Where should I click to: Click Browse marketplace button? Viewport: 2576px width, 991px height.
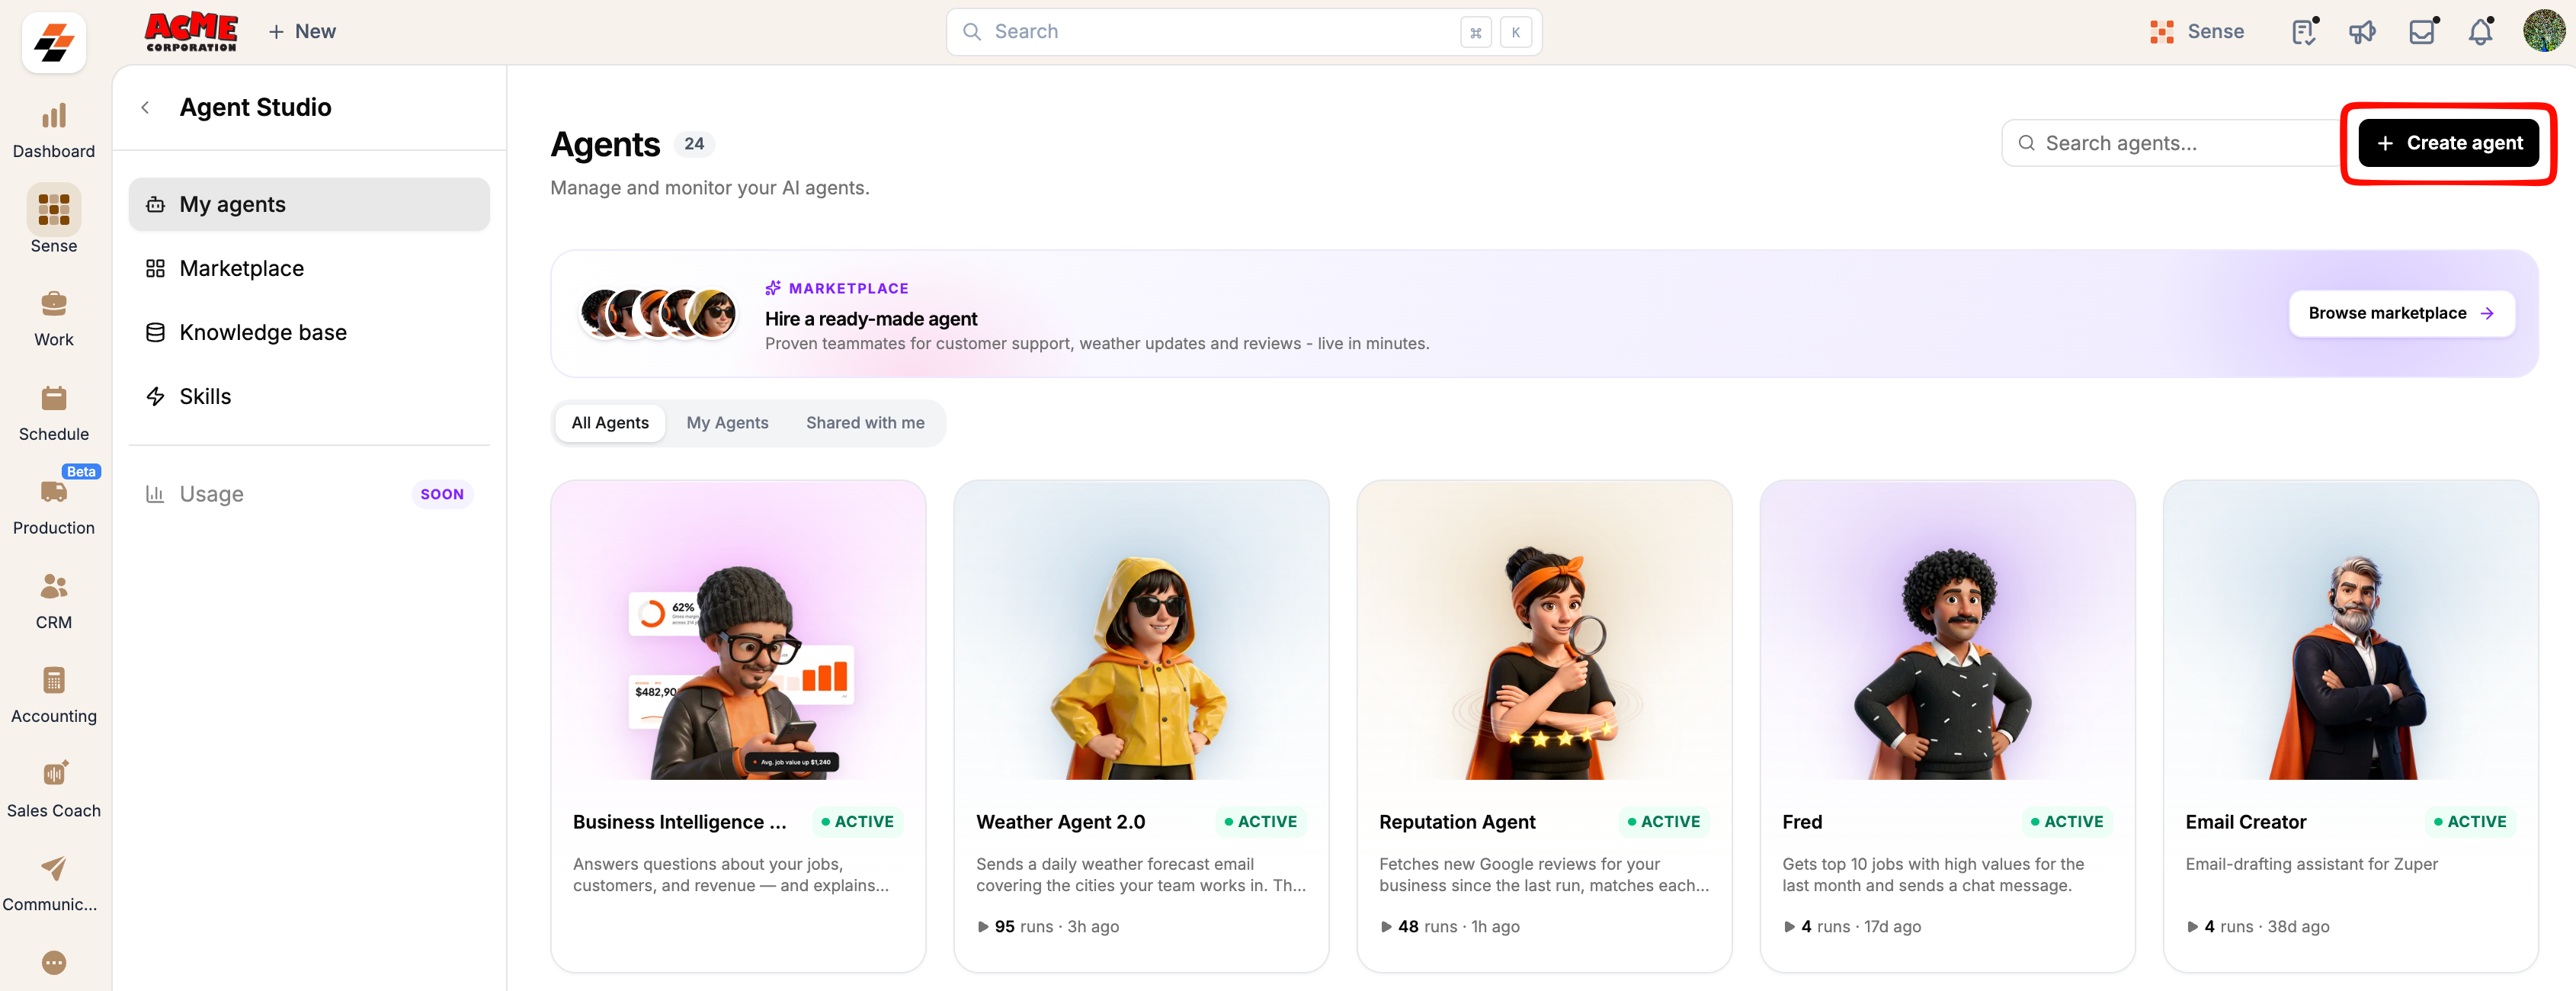point(2401,313)
